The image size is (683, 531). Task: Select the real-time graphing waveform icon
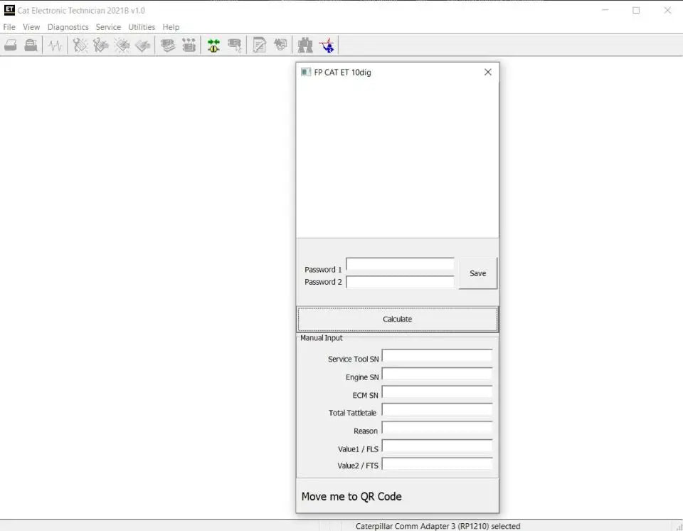55,44
